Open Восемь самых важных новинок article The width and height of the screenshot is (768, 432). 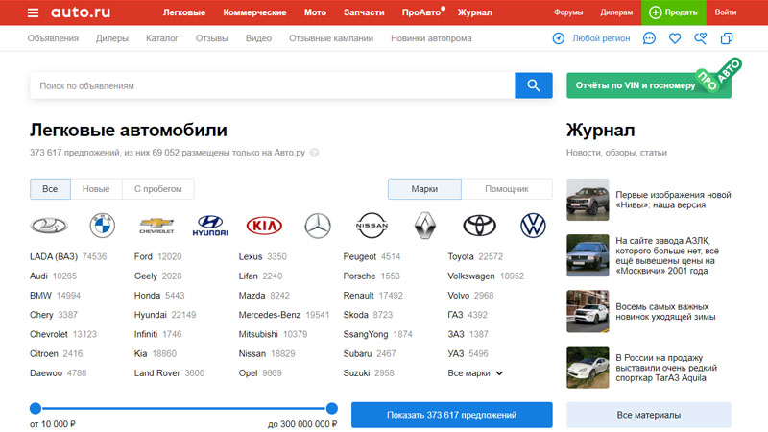pyautogui.click(x=665, y=311)
